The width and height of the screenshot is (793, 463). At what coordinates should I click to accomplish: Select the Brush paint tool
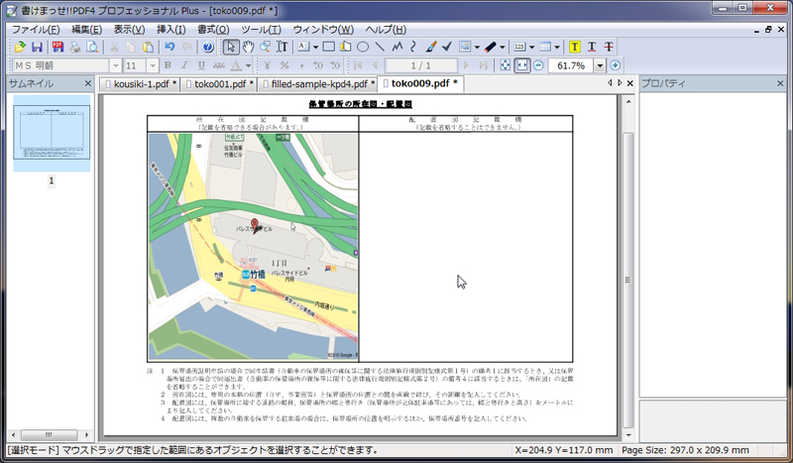pyautogui.click(x=431, y=47)
